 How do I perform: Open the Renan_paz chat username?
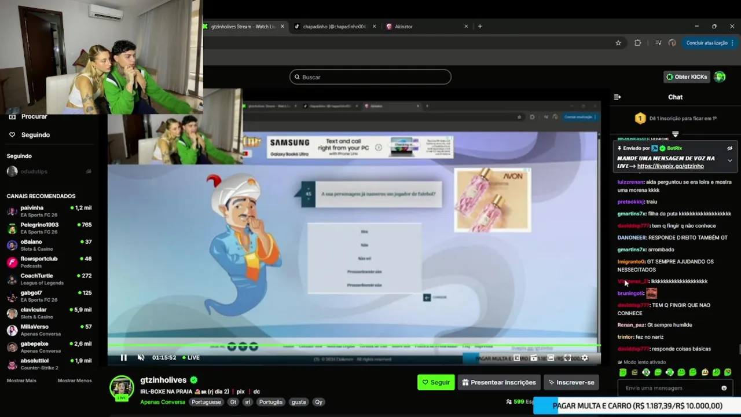coord(631,325)
